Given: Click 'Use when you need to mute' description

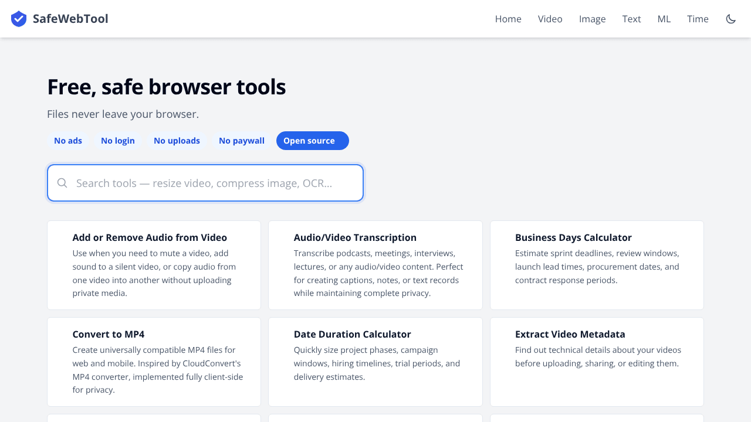Looking at the screenshot, I should pos(154,273).
